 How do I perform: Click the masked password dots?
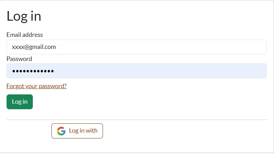pyautogui.click(x=33, y=71)
